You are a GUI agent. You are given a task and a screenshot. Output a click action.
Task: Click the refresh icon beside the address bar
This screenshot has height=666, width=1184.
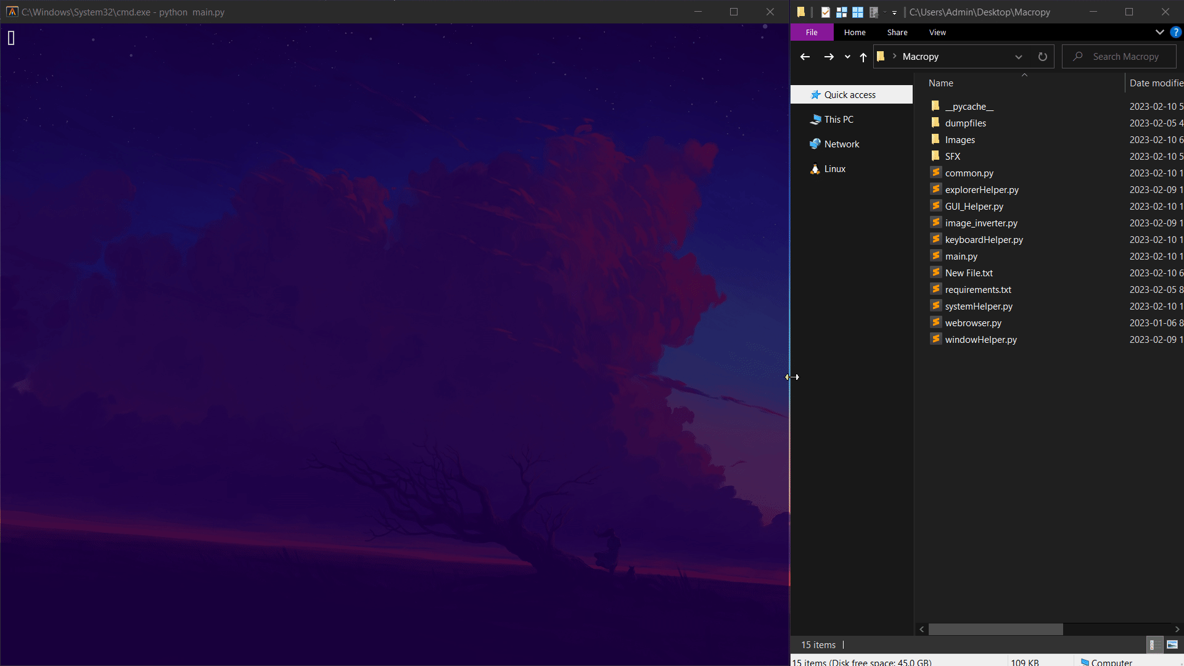click(1042, 56)
